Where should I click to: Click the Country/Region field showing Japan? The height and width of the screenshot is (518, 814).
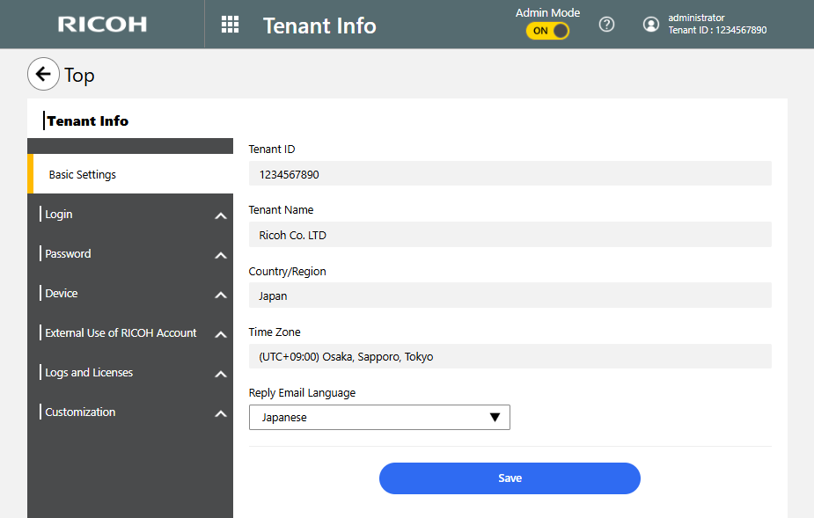pos(510,296)
